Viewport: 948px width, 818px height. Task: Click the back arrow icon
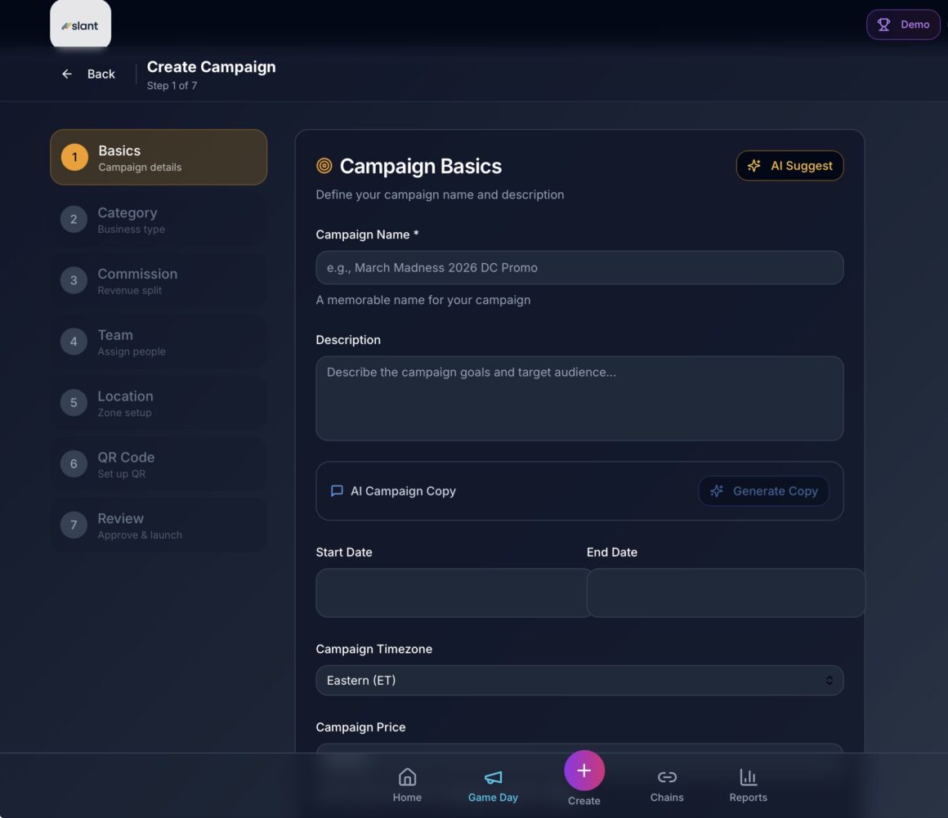pos(67,74)
